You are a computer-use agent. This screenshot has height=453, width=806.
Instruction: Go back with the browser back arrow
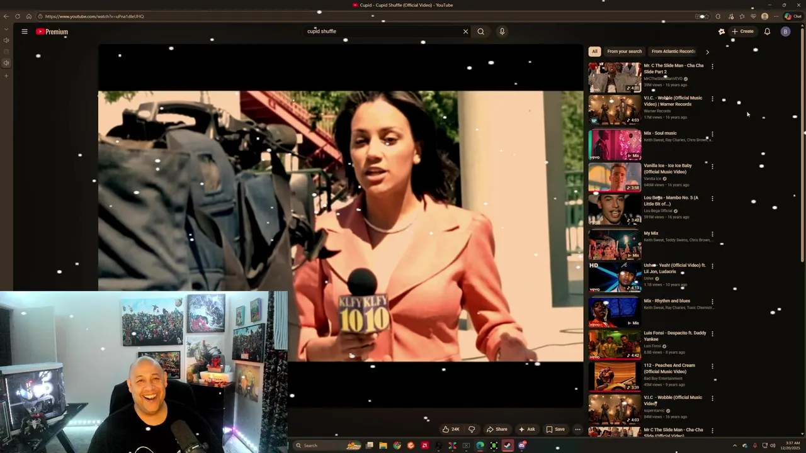[6, 16]
